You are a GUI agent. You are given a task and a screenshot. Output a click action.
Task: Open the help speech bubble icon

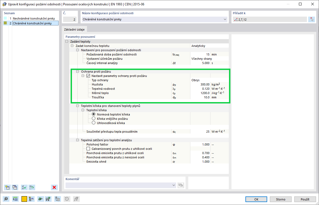coord(6,199)
